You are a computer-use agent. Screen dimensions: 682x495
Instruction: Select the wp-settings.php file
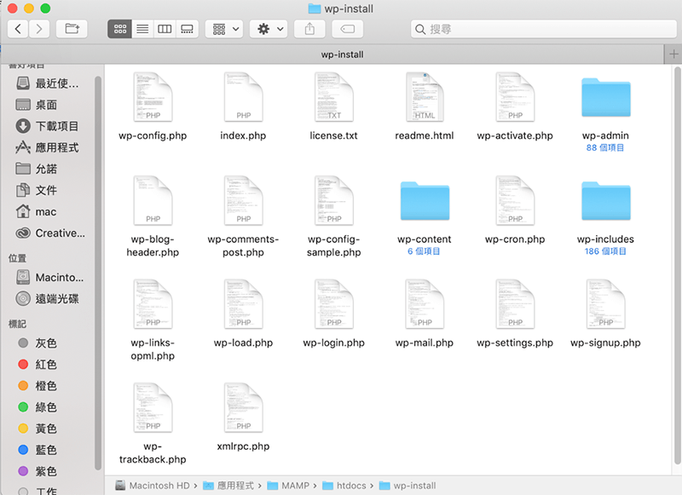point(515,314)
